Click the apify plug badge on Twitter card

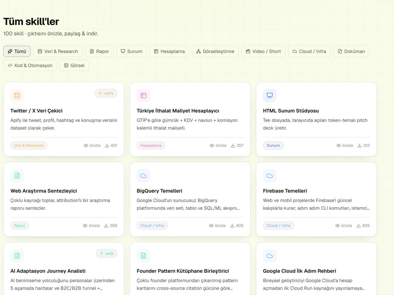click(x=106, y=93)
